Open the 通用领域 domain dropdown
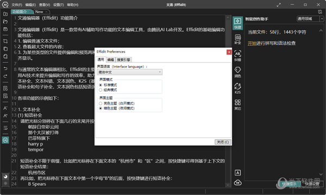Viewport: 326px width, 195px height. (x=310, y=19)
